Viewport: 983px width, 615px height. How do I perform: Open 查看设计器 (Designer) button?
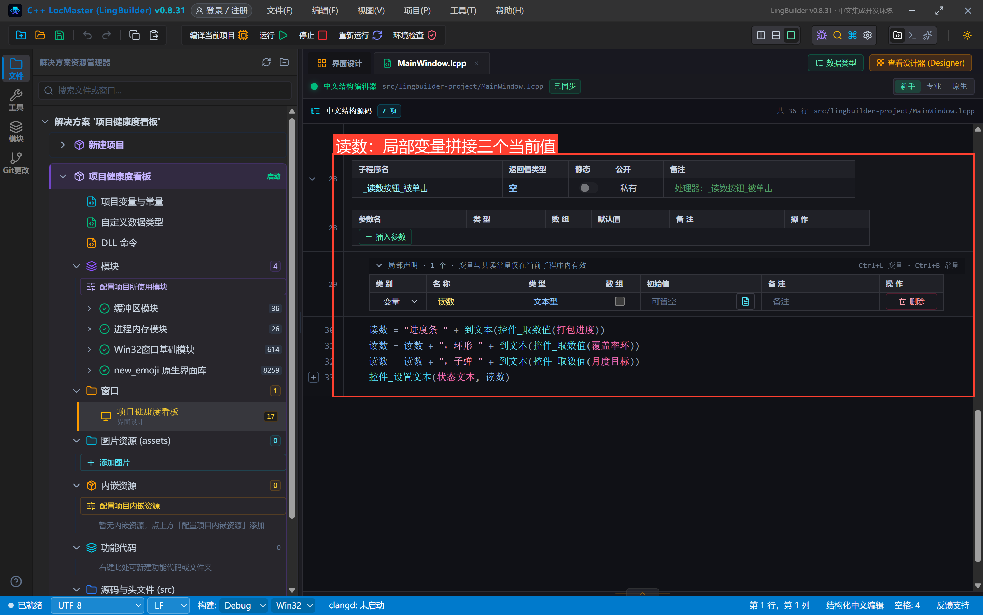point(920,63)
